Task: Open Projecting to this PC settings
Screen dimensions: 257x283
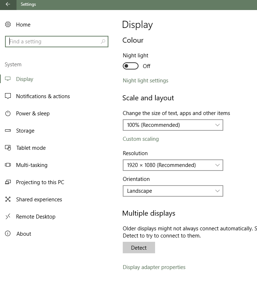Action: (x=40, y=182)
